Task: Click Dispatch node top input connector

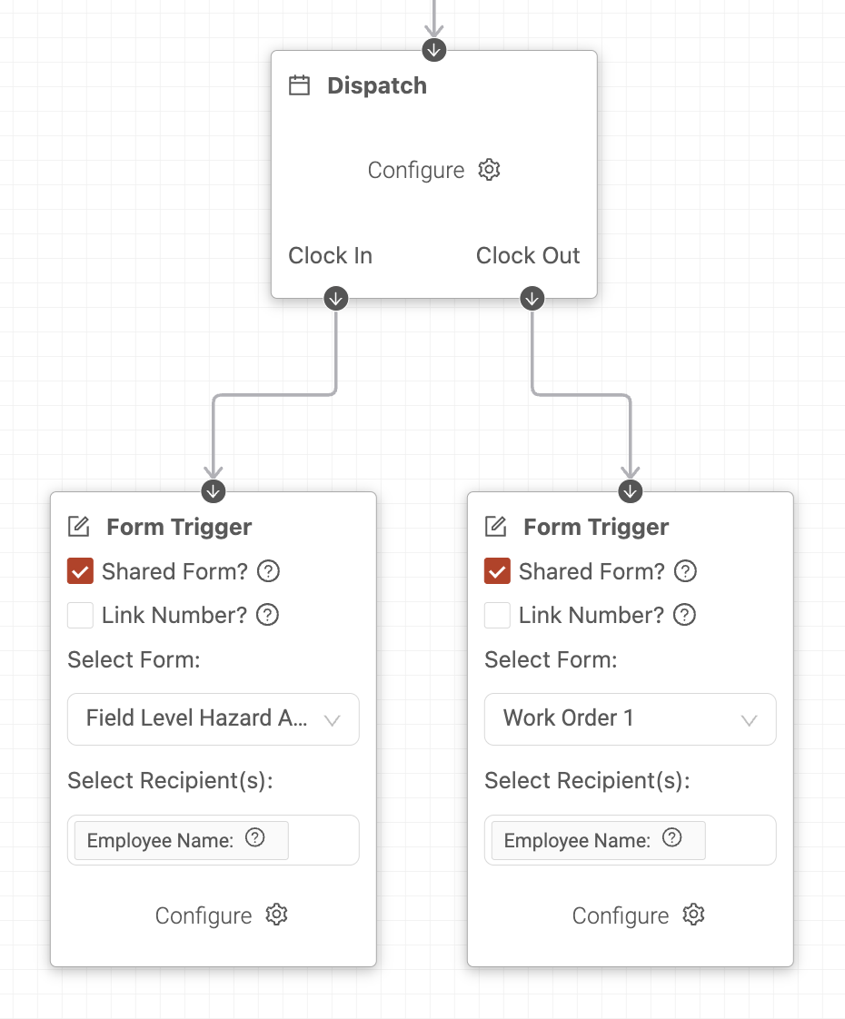Action: [434, 50]
